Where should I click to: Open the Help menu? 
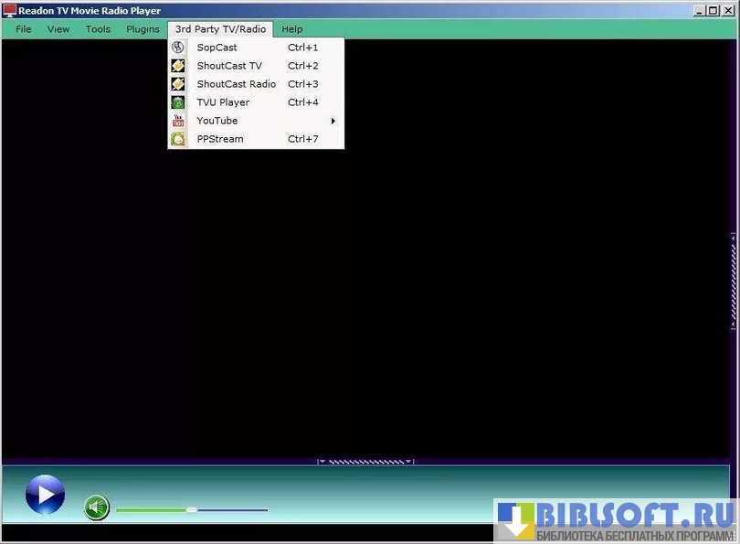coord(291,29)
